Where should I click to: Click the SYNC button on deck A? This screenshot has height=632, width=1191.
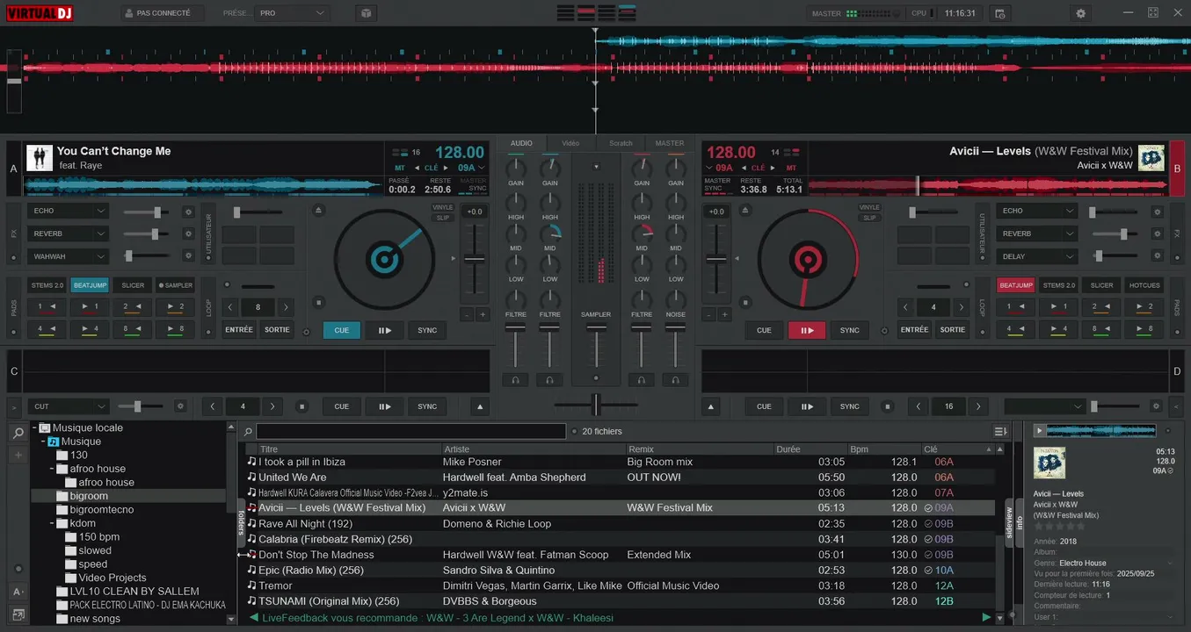[427, 330]
